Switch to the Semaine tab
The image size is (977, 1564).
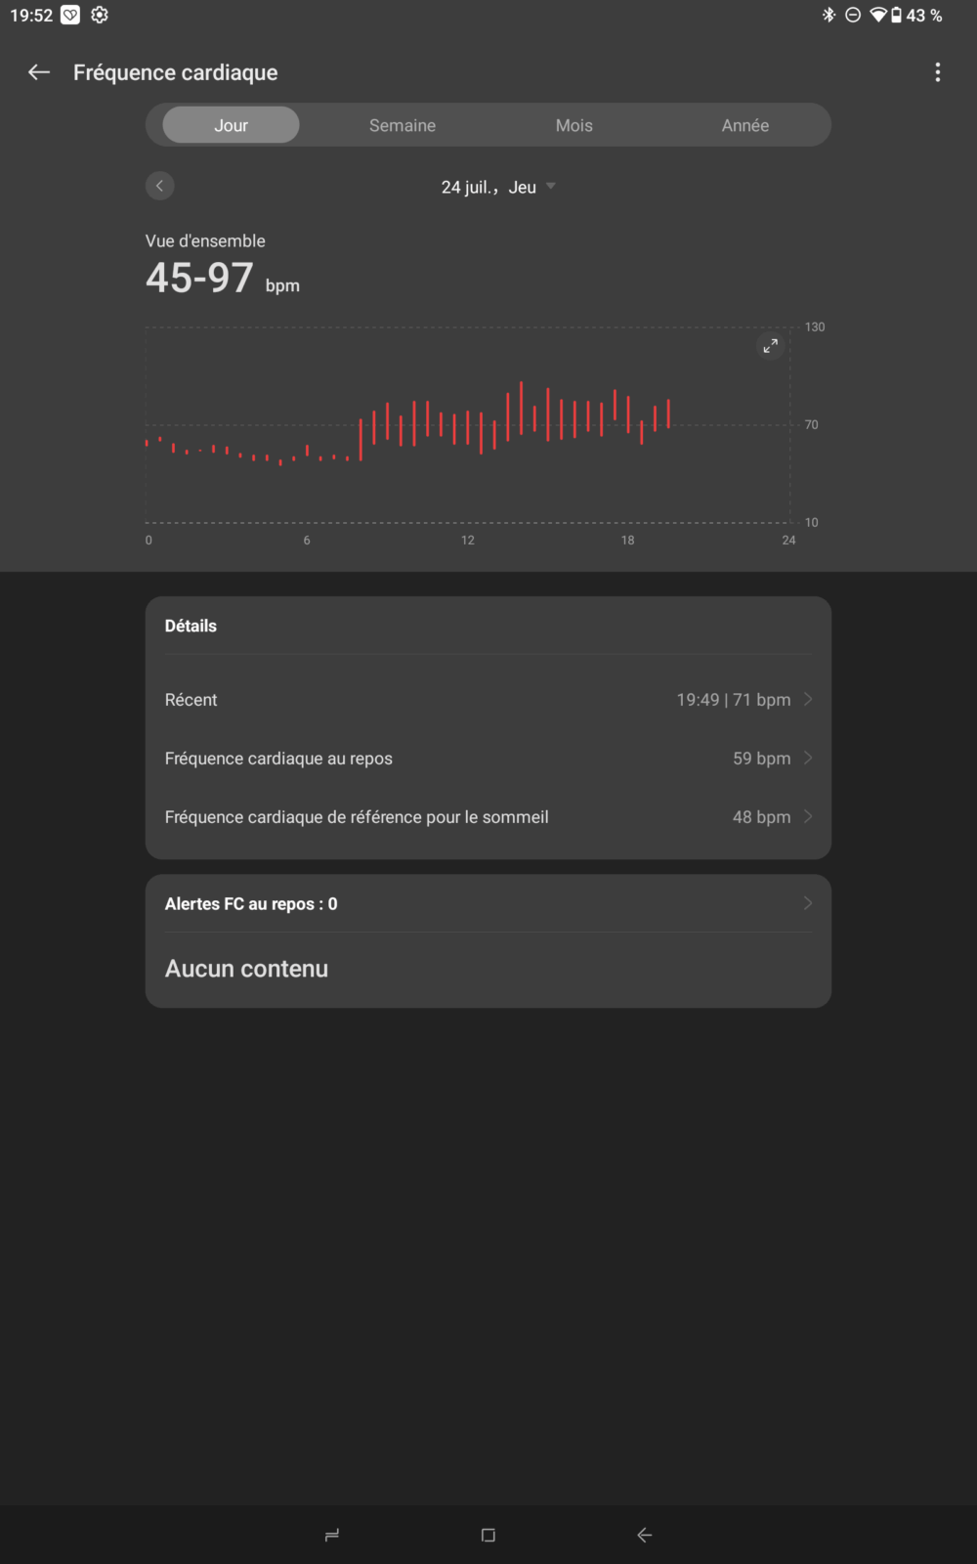tap(403, 125)
